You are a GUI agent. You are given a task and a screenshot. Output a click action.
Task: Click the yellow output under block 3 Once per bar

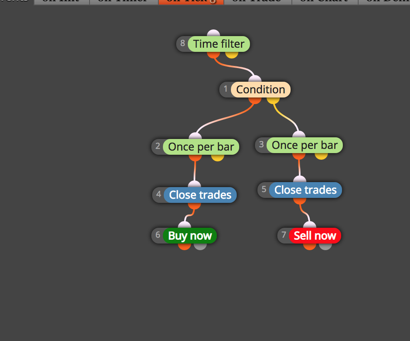(x=321, y=156)
